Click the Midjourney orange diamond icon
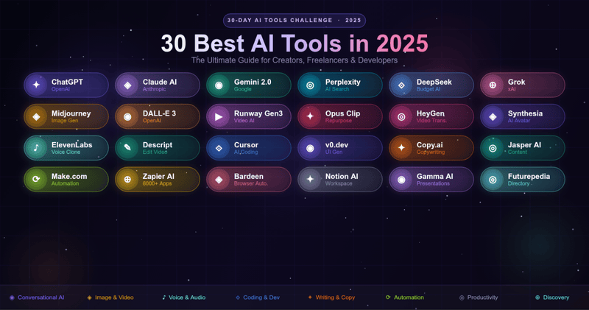The image size is (589, 310). 36,116
